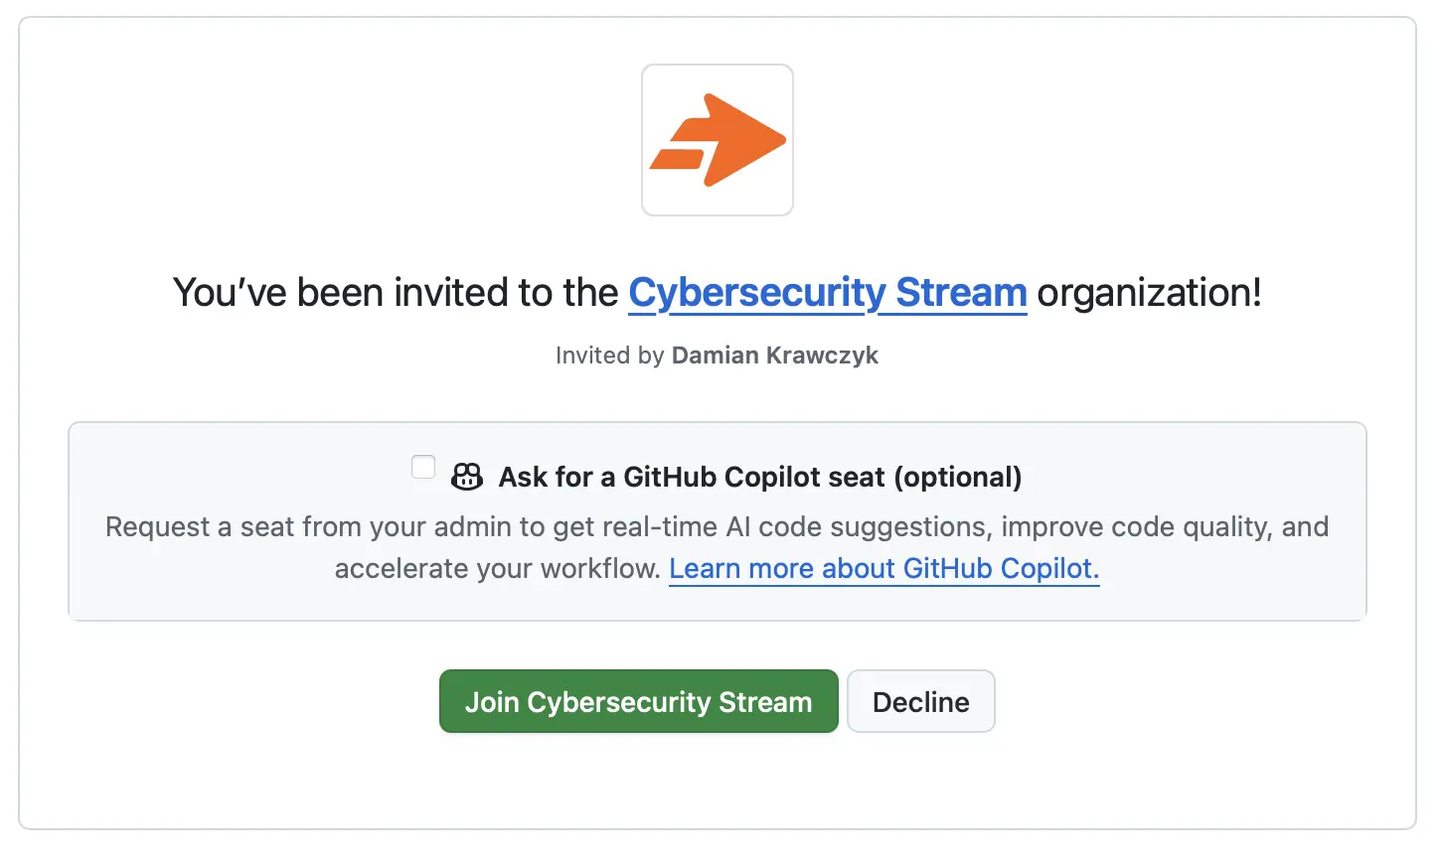Screen dimensions: 1441x858
Task: Tick the box beside the Copilot icon
Action: click(423, 467)
